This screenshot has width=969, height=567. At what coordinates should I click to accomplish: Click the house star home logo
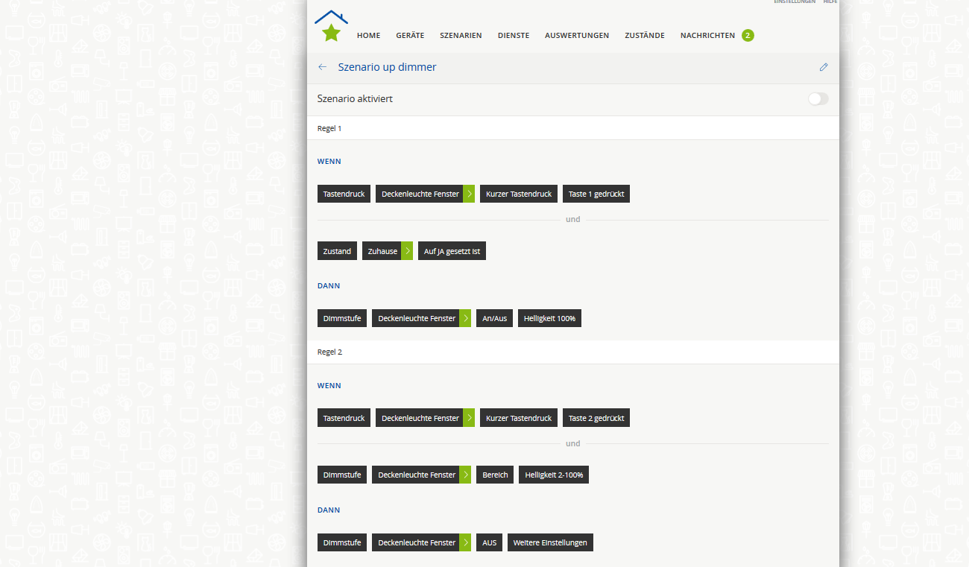pos(331,26)
